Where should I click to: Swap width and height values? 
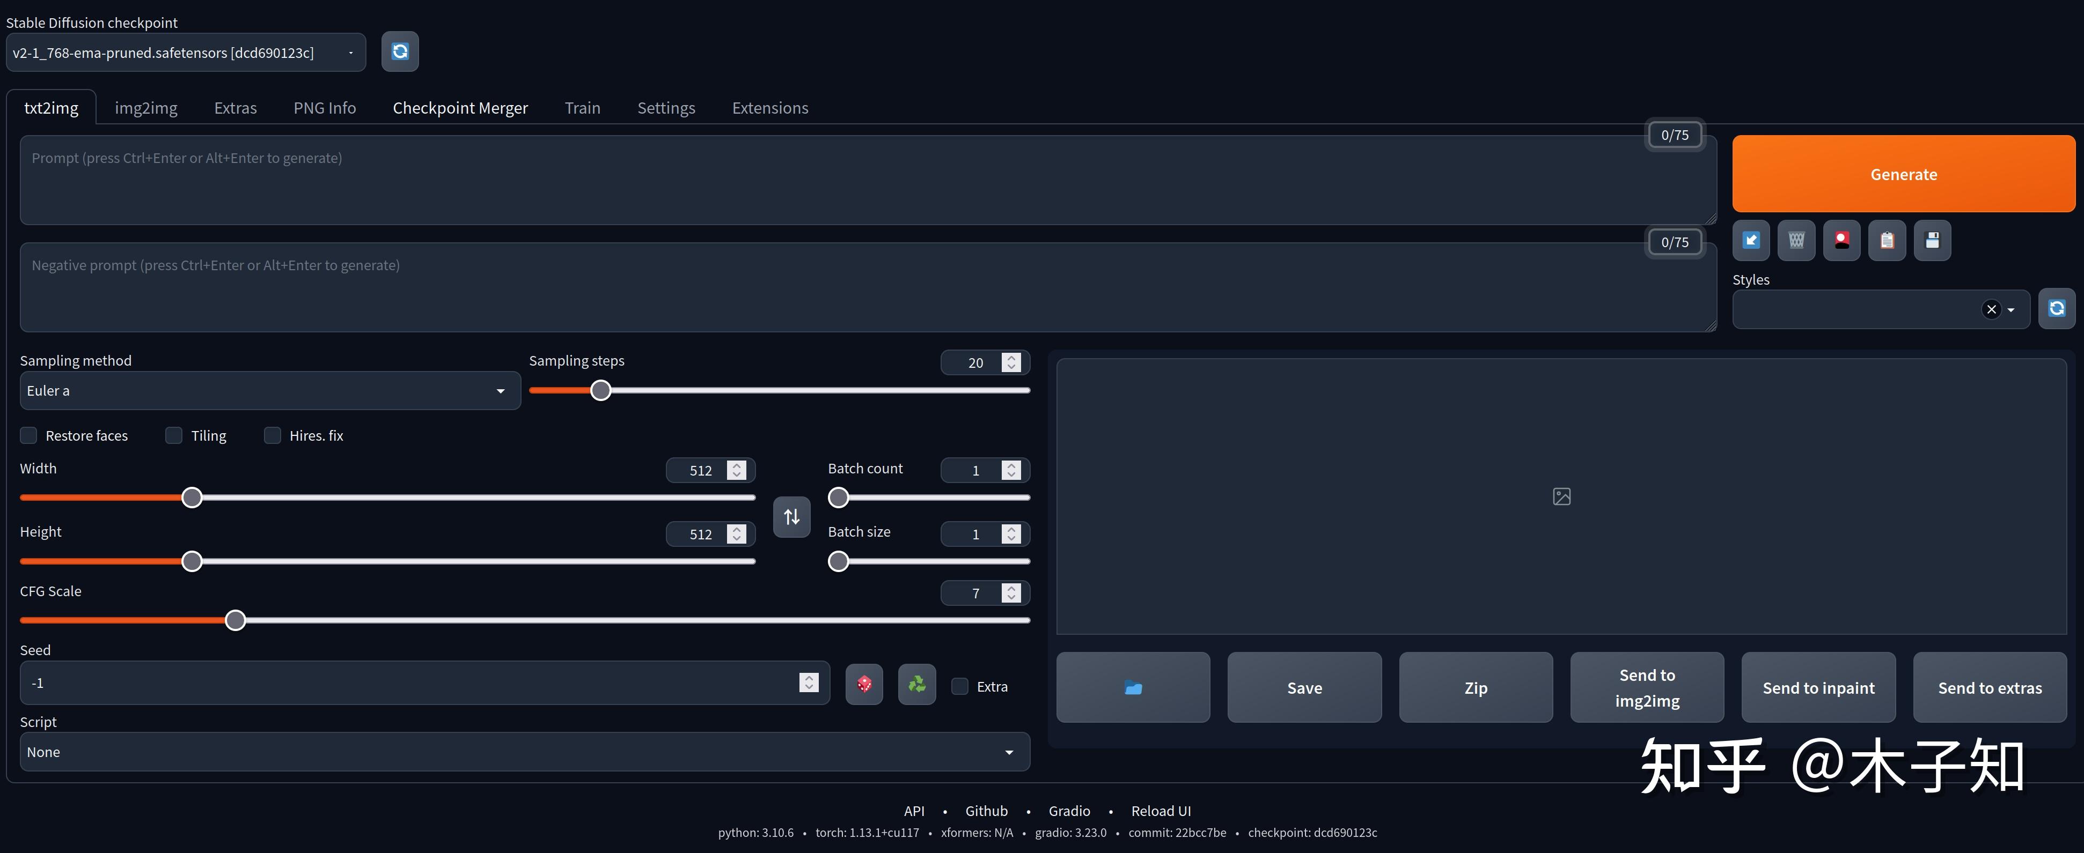[791, 517]
